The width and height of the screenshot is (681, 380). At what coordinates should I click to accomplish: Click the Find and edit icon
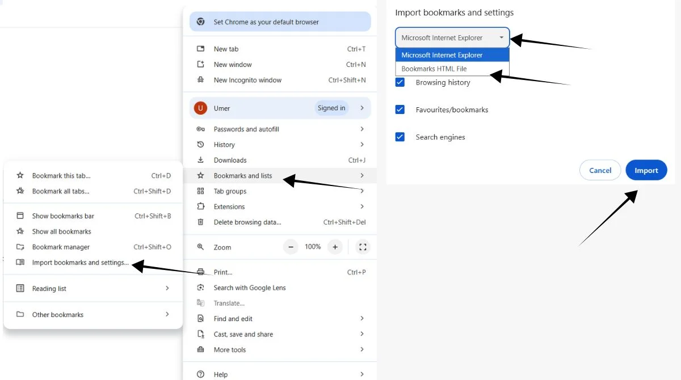pyautogui.click(x=200, y=319)
